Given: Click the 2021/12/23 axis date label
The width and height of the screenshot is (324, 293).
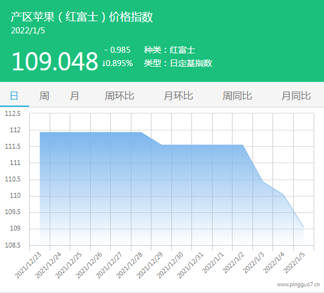Looking at the screenshot, I should coord(28,265).
